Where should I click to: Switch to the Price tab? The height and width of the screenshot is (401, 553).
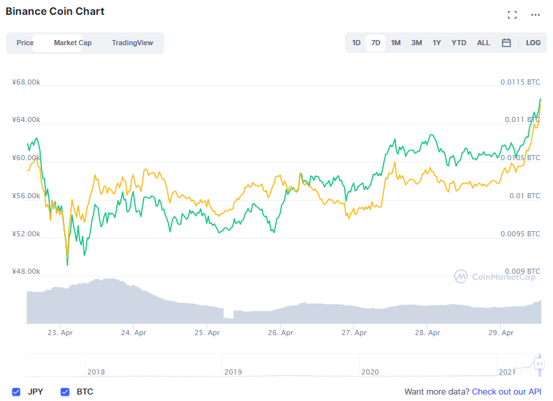click(x=25, y=43)
